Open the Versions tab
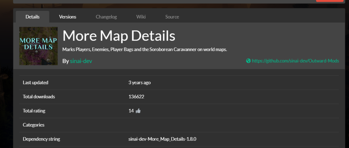The image size is (349, 148). [68, 17]
